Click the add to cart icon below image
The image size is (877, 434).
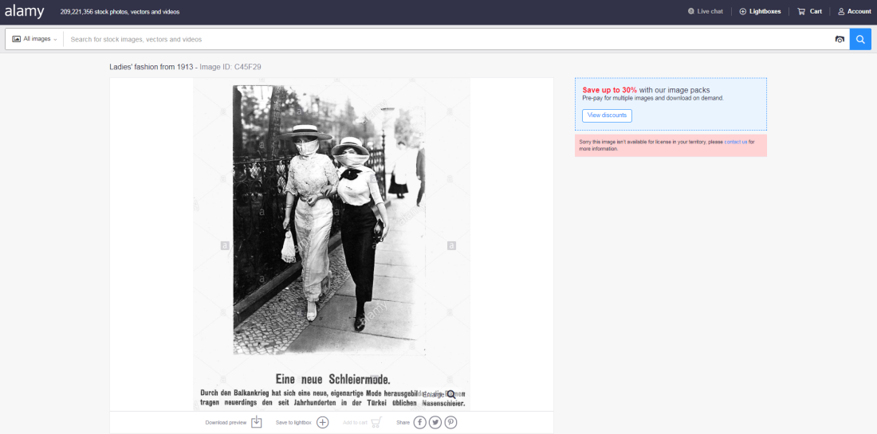(x=376, y=422)
